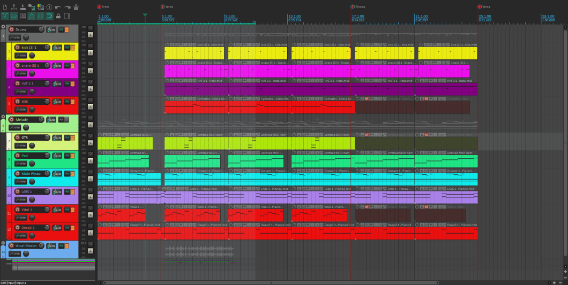Toggle auto-crossfade toolbar icon

pos(4,16)
